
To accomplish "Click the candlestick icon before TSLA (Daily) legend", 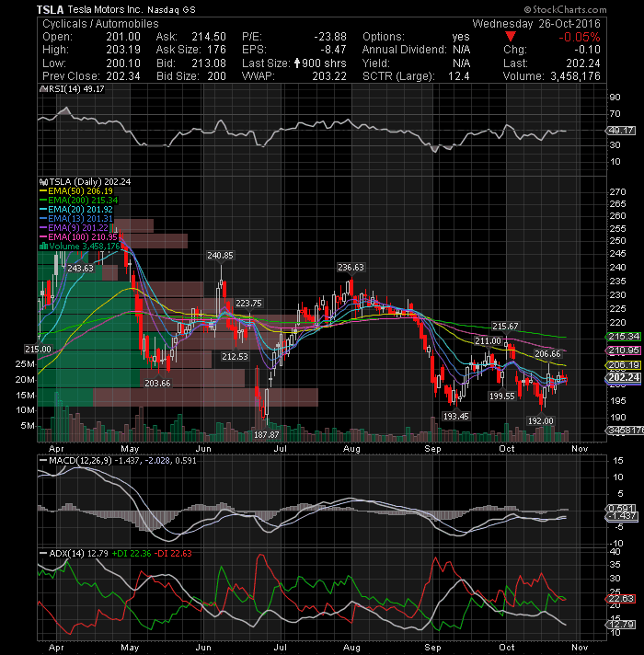I will [x=43, y=182].
